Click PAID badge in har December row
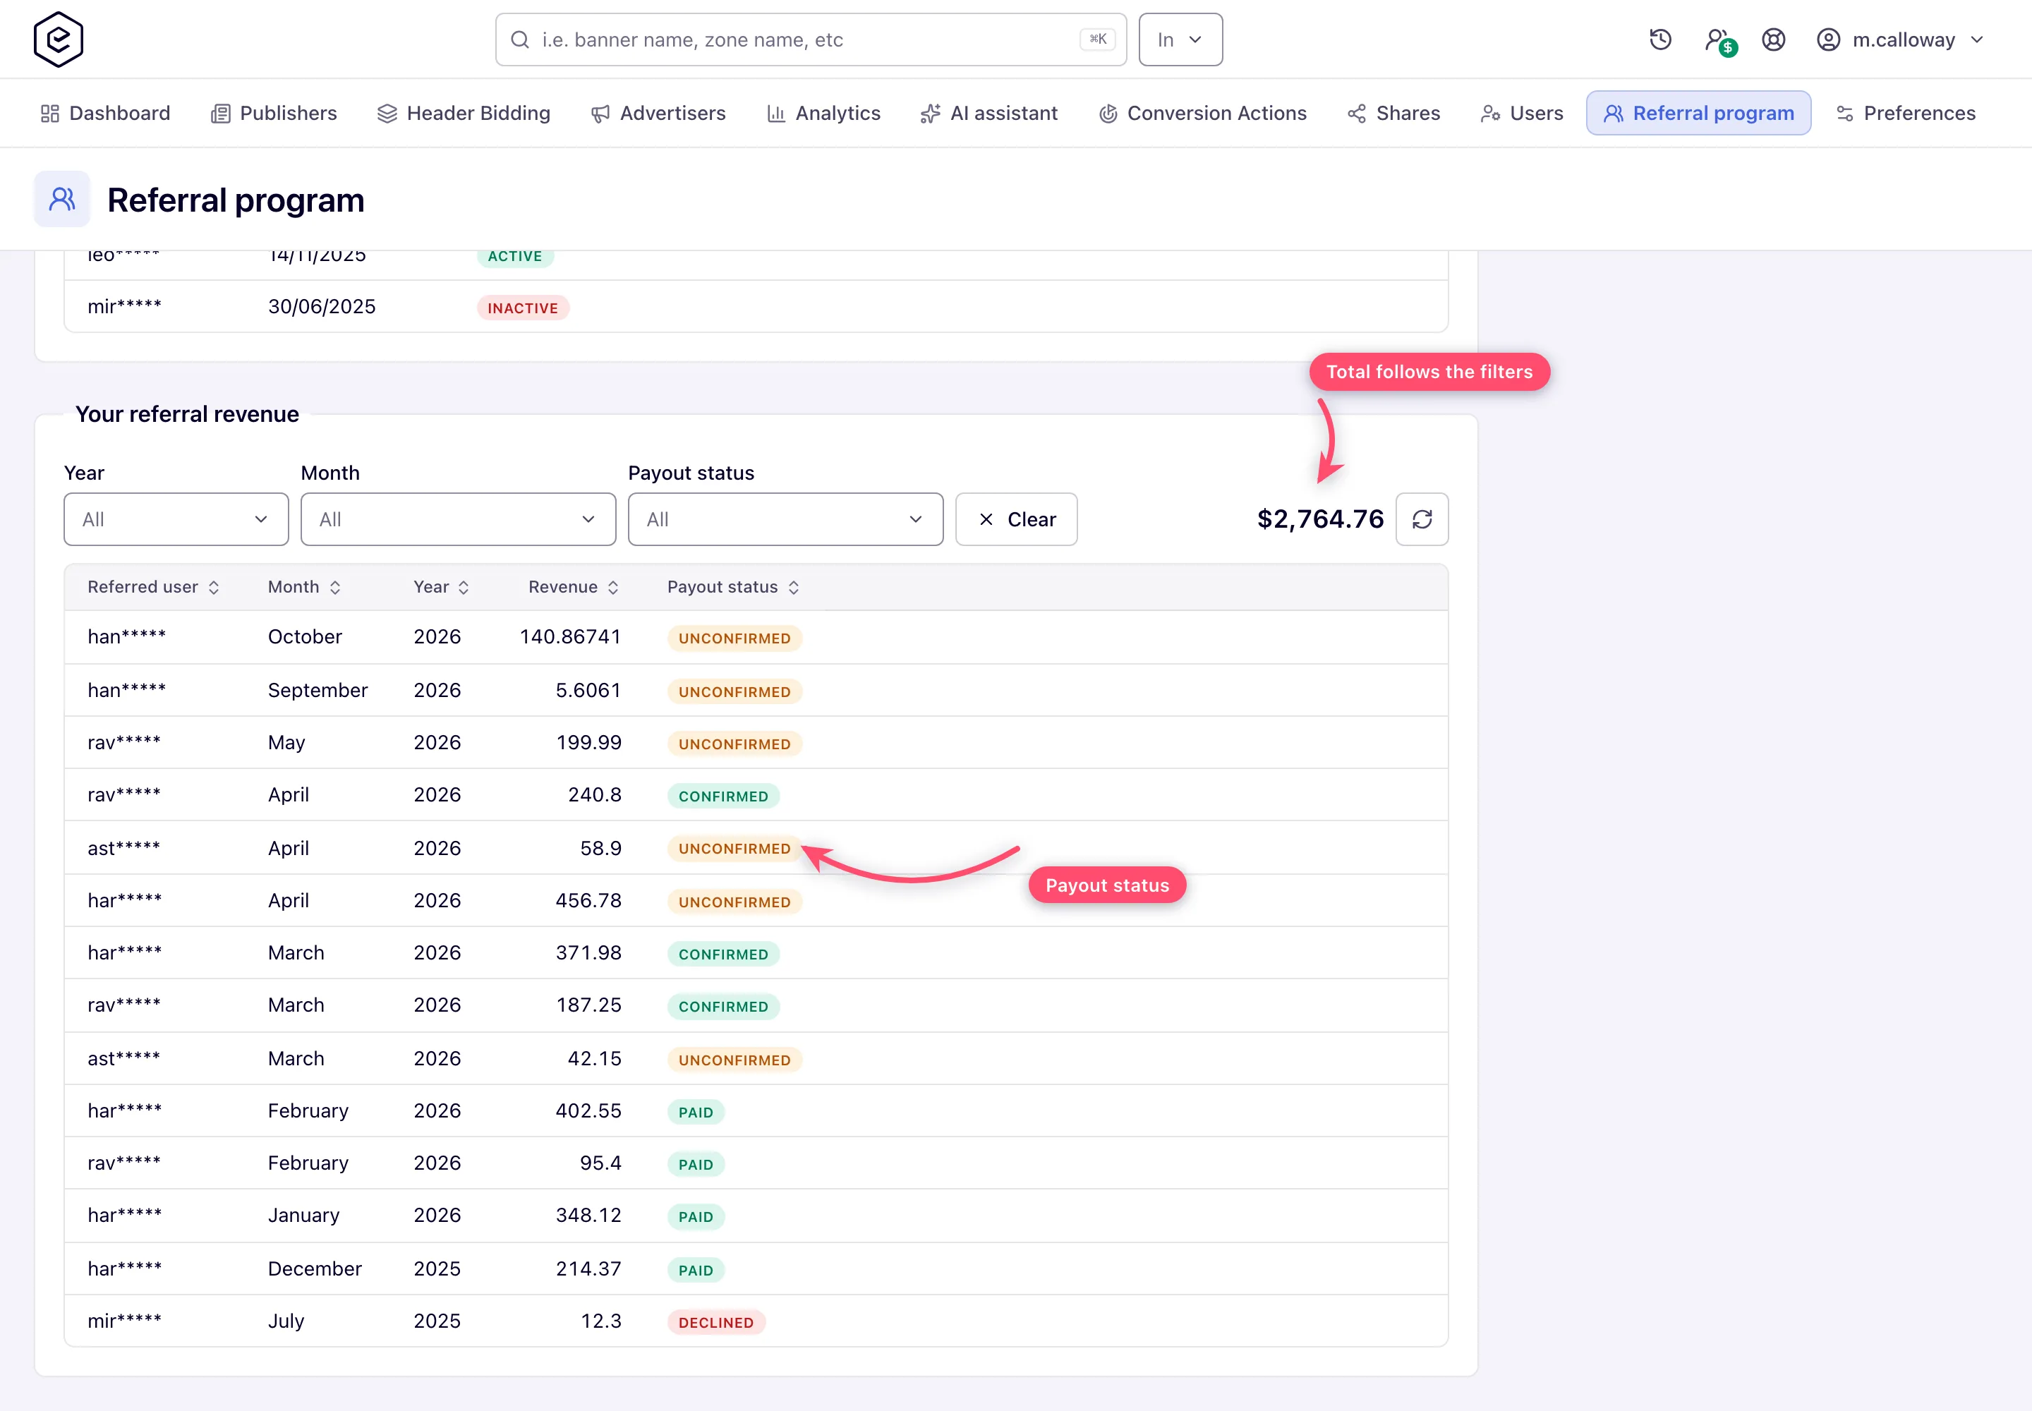Image resolution: width=2032 pixels, height=1411 pixels. point(696,1271)
